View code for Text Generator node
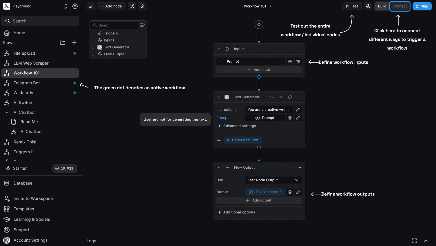 (290, 97)
